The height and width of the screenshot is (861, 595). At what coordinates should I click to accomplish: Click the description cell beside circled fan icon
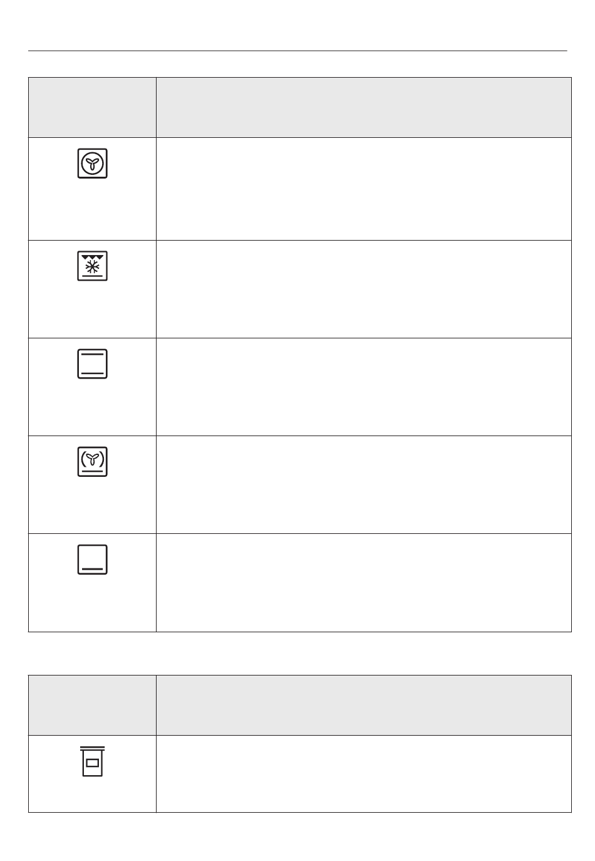(363, 189)
